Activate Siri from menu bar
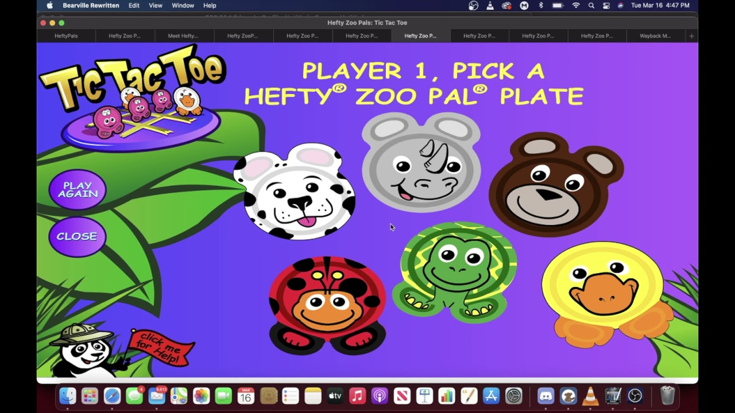The image size is (735, 413). point(621,5)
